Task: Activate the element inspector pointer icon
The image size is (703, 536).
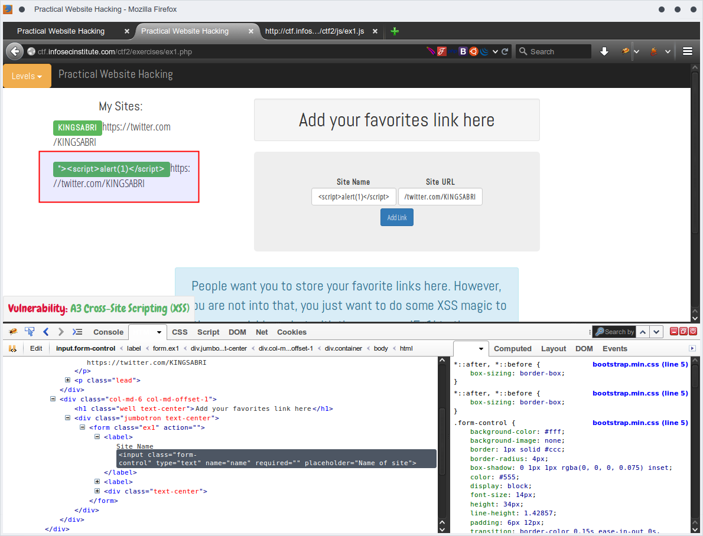Action: pos(30,332)
